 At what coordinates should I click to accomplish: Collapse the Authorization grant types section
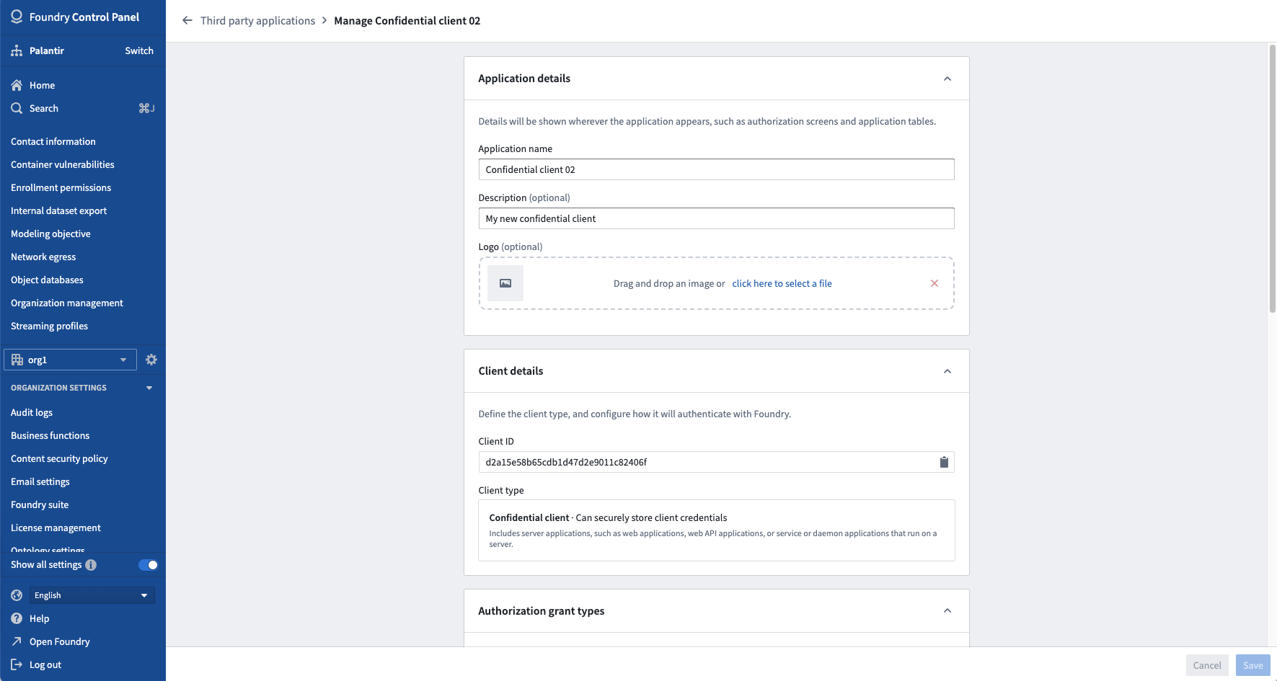pyautogui.click(x=947, y=611)
